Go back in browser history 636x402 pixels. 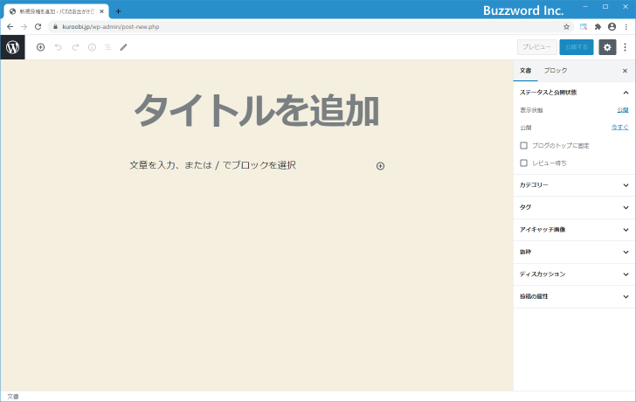click(10, 27)
